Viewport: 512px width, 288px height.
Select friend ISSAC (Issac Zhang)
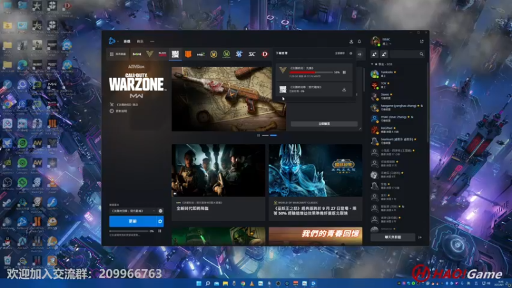click(x=397, y=118)
